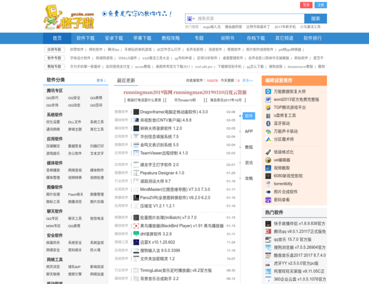Click the dhf录屏软件 green icon
369x284 pixels.
[x=136, y=234]
